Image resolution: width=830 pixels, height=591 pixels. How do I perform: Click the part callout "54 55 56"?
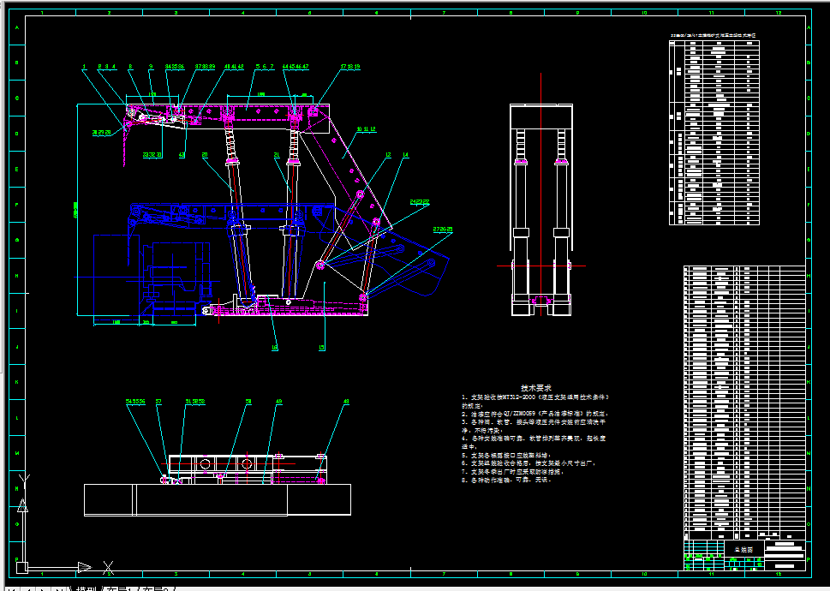(x=135, y=402)
